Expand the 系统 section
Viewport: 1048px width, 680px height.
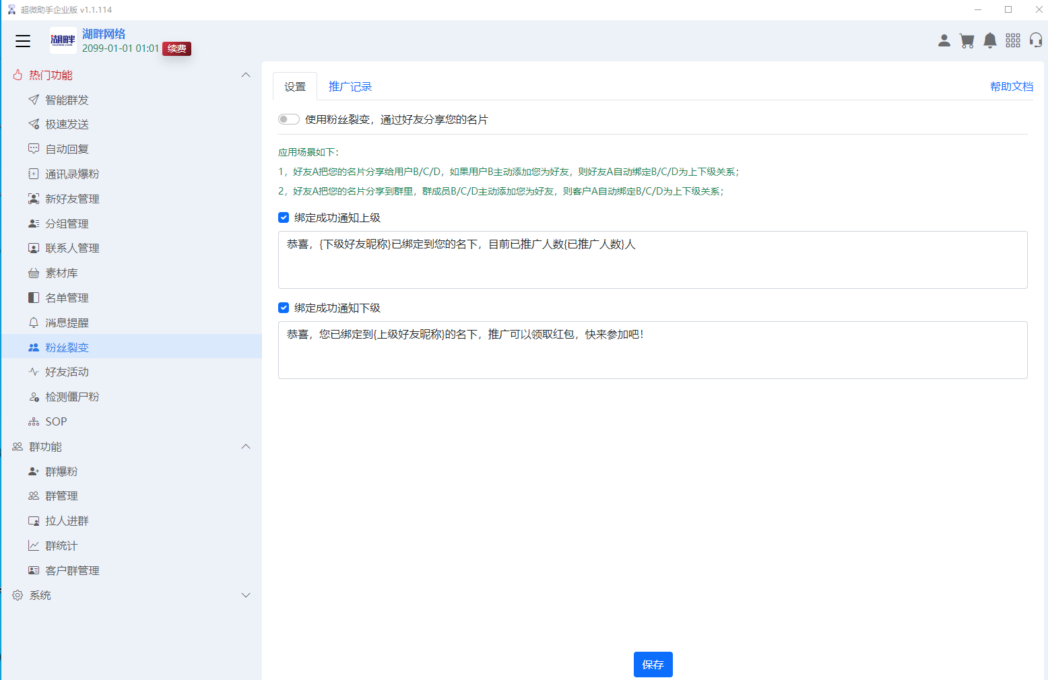point(246,595)
